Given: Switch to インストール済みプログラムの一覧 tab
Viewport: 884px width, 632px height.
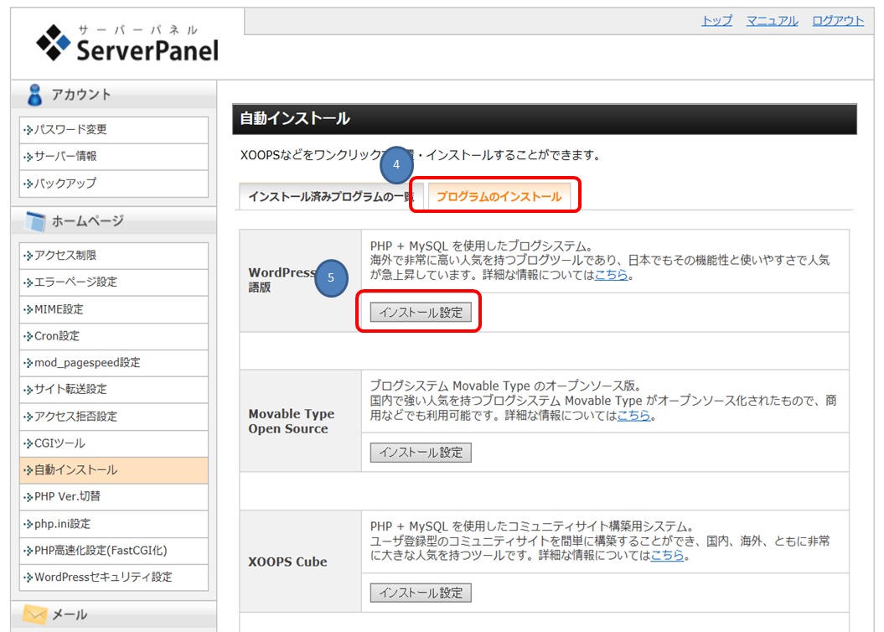Looking at the screenshot, I should [x=330, y=197].
